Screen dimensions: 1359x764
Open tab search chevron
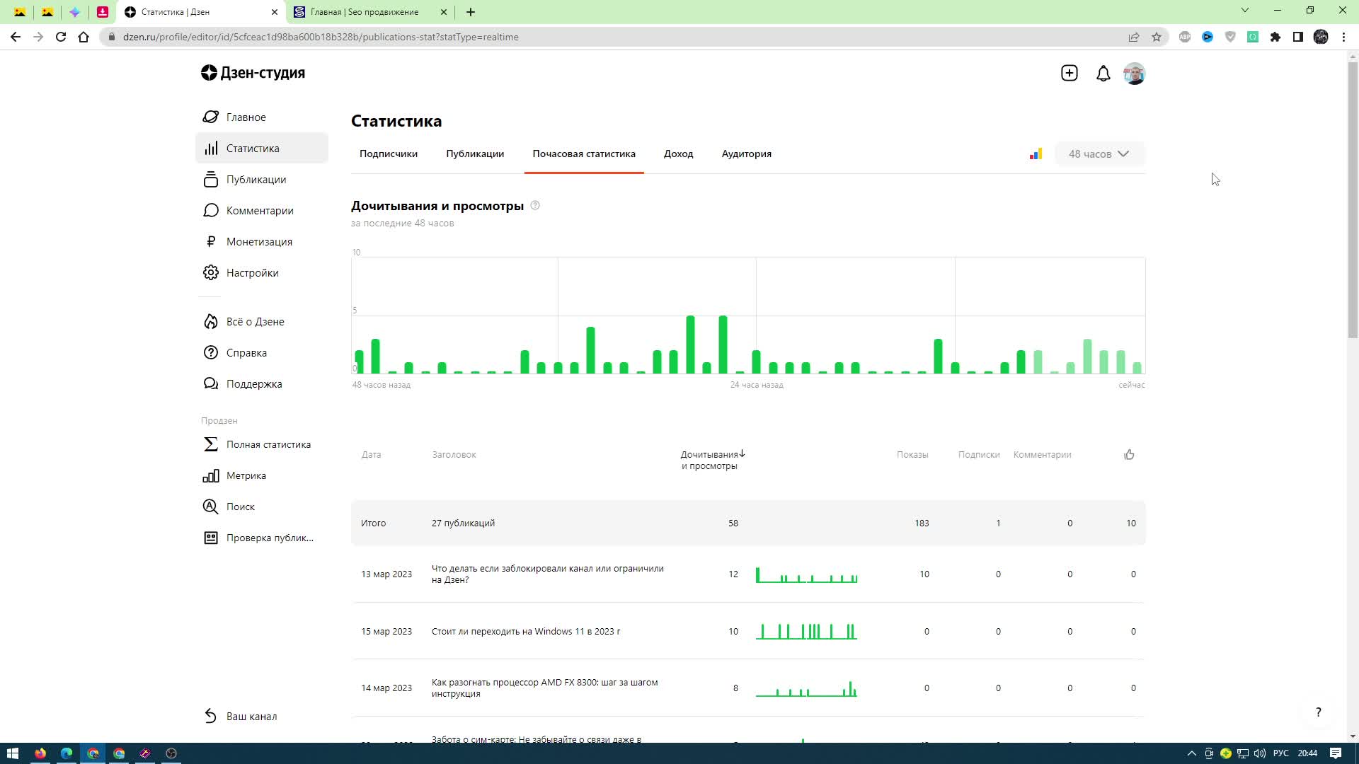pyautogui.click(x=1245, y=11)
